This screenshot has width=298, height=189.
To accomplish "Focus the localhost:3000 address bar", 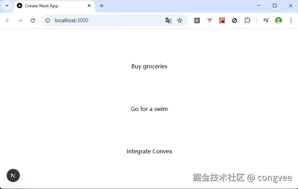I will pyautogui.click(x=115, y=20).
